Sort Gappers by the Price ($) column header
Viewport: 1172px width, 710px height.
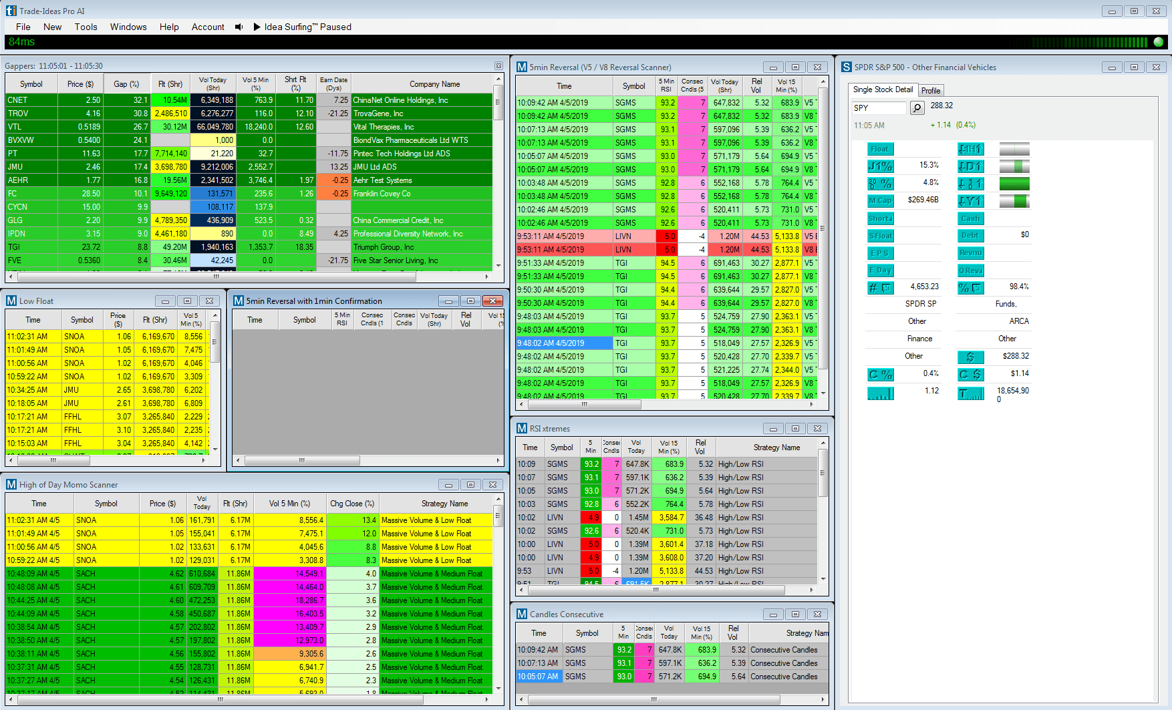pos(80,84)
